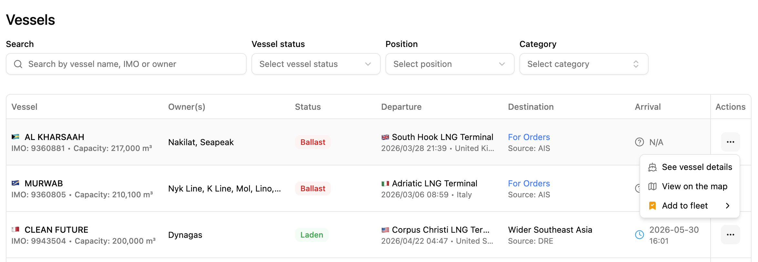Follow the For Orders link for MURWAB

[x=529, y=183]
